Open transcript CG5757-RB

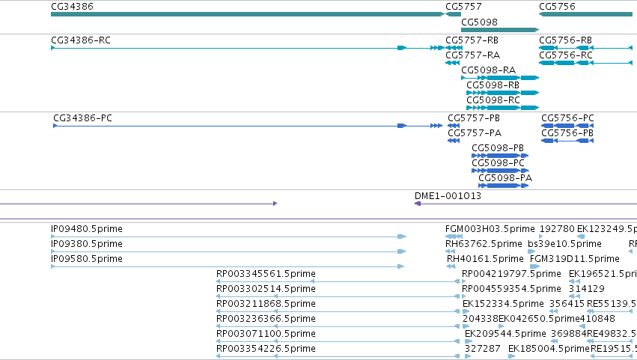(472, 40)
